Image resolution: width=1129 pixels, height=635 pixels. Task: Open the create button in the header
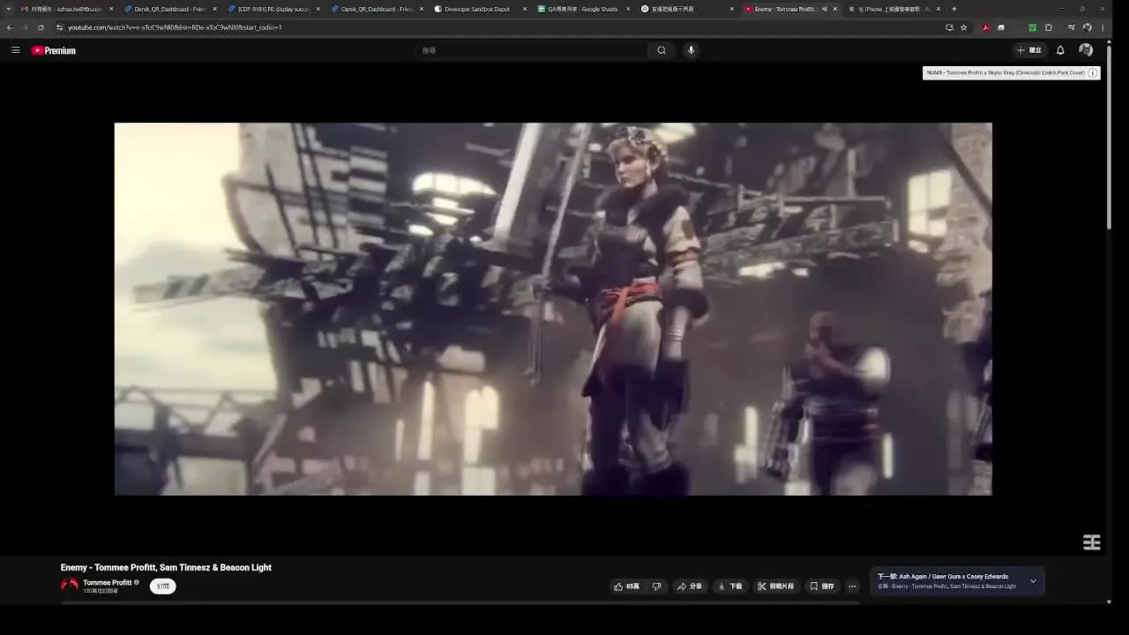[x=1028, y=50]
